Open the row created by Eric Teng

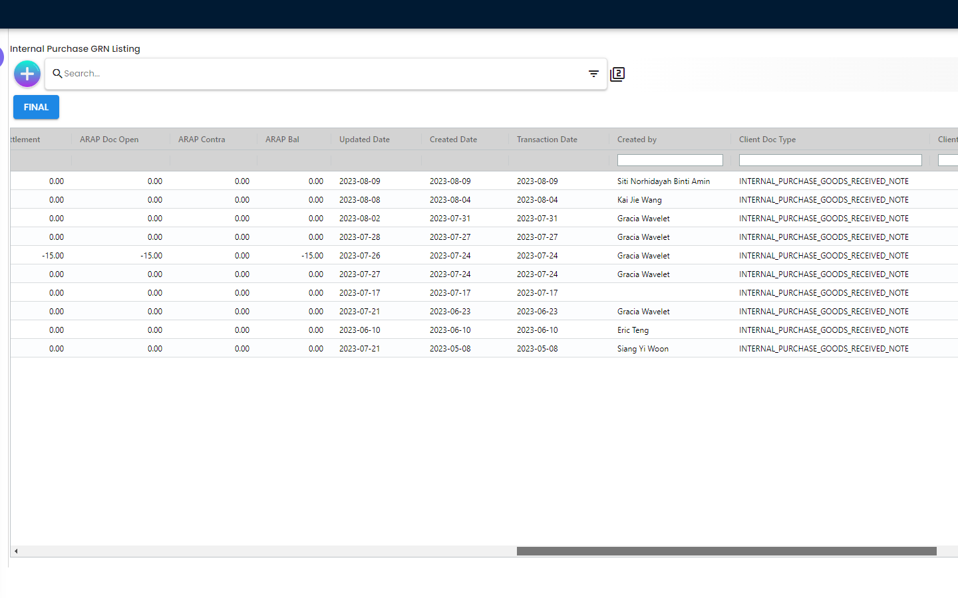click(x=633, y=330)
